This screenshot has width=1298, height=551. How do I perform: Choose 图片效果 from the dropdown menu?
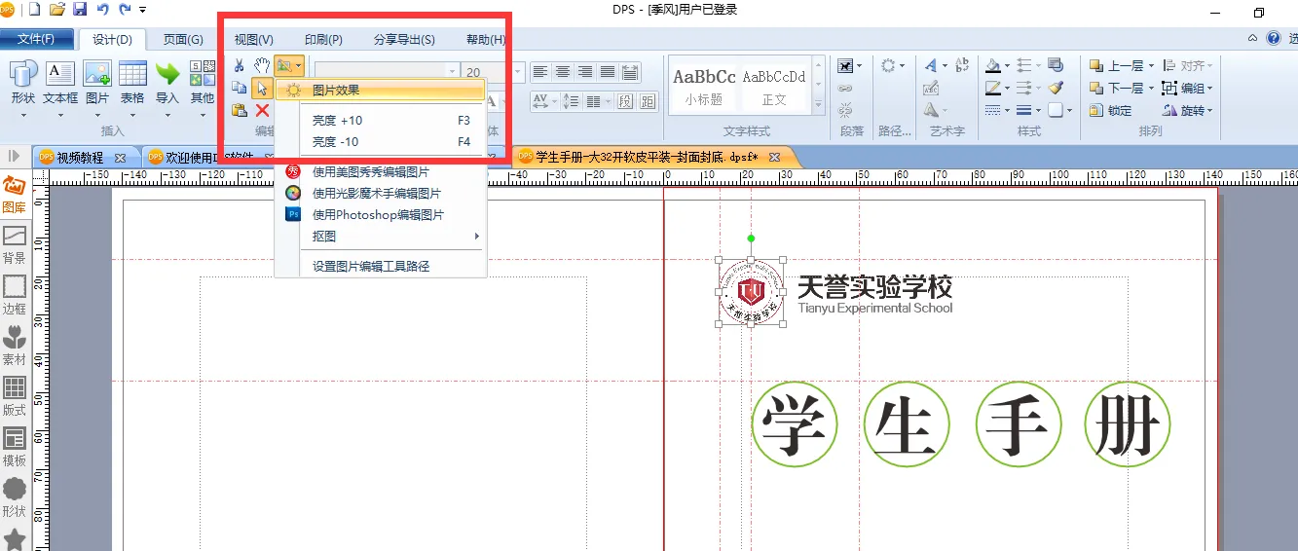(336, 90)
